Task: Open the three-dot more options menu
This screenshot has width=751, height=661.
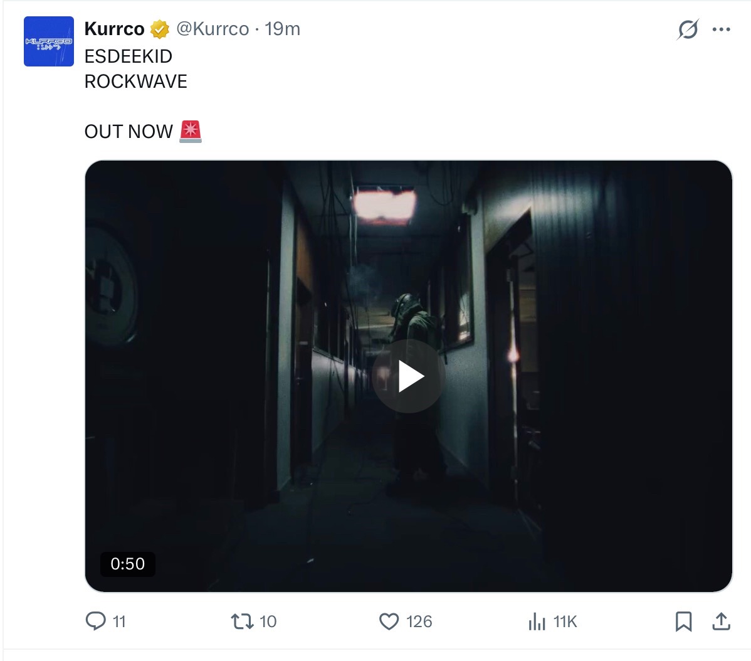Action: coord(722,29)
